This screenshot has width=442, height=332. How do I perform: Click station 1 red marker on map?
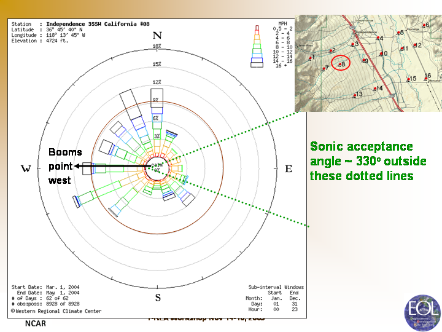click(x=310, y=58)
